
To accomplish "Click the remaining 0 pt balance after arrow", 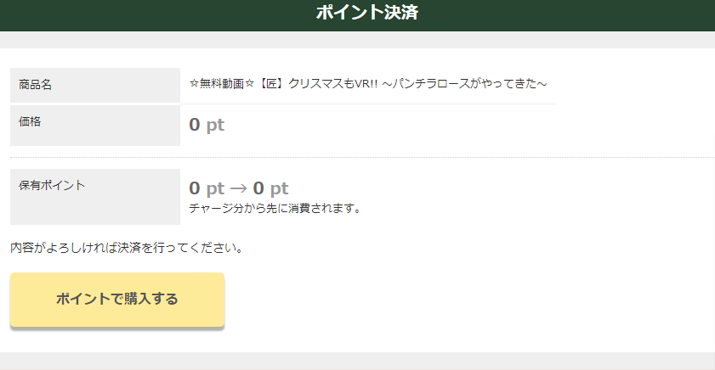I will 271,188.
